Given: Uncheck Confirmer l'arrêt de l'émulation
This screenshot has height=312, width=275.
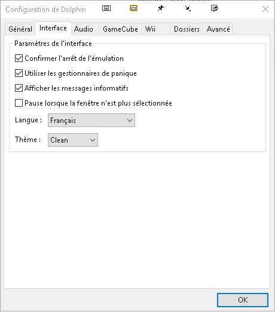Looking at the screenshot, I should [19, 58].
